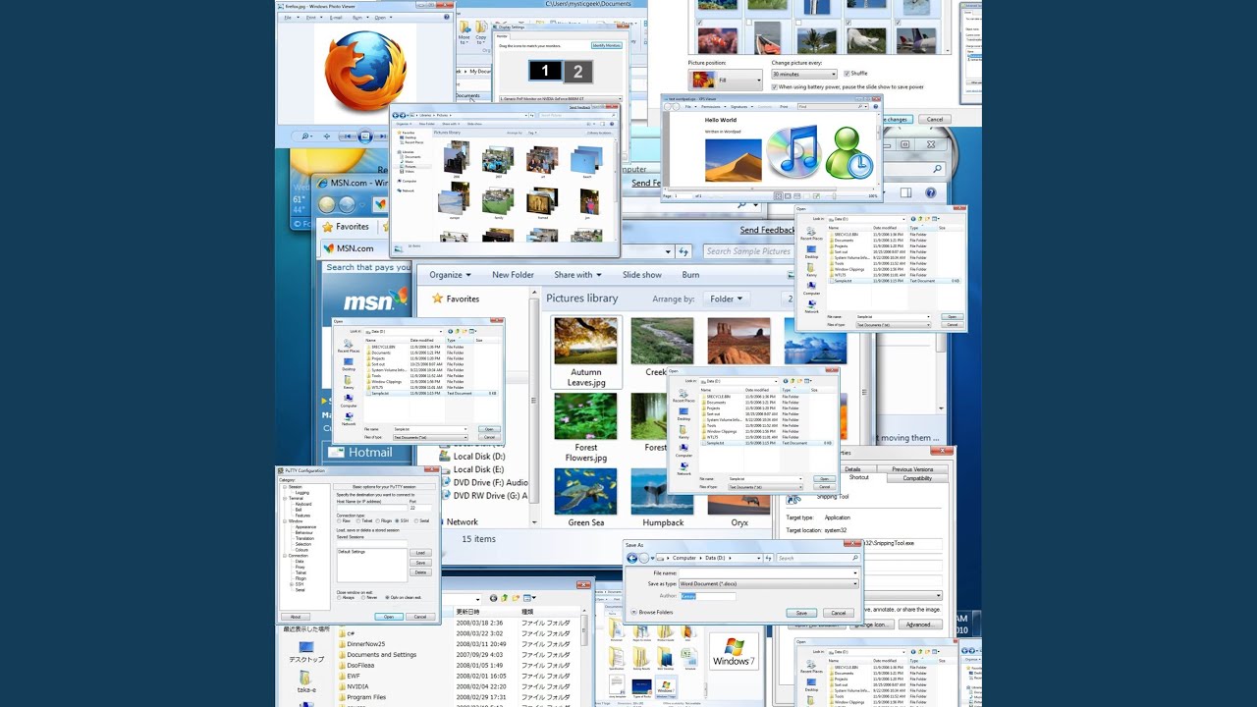This screenshot has width=1257, height=707.
Task: Choose Only on clean exit in PuTTY
Action: pos(386,597)
